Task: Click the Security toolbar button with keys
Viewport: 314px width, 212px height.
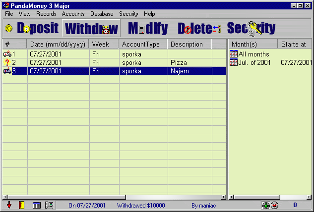Action: pyautogui.click(x=251, y=28)
